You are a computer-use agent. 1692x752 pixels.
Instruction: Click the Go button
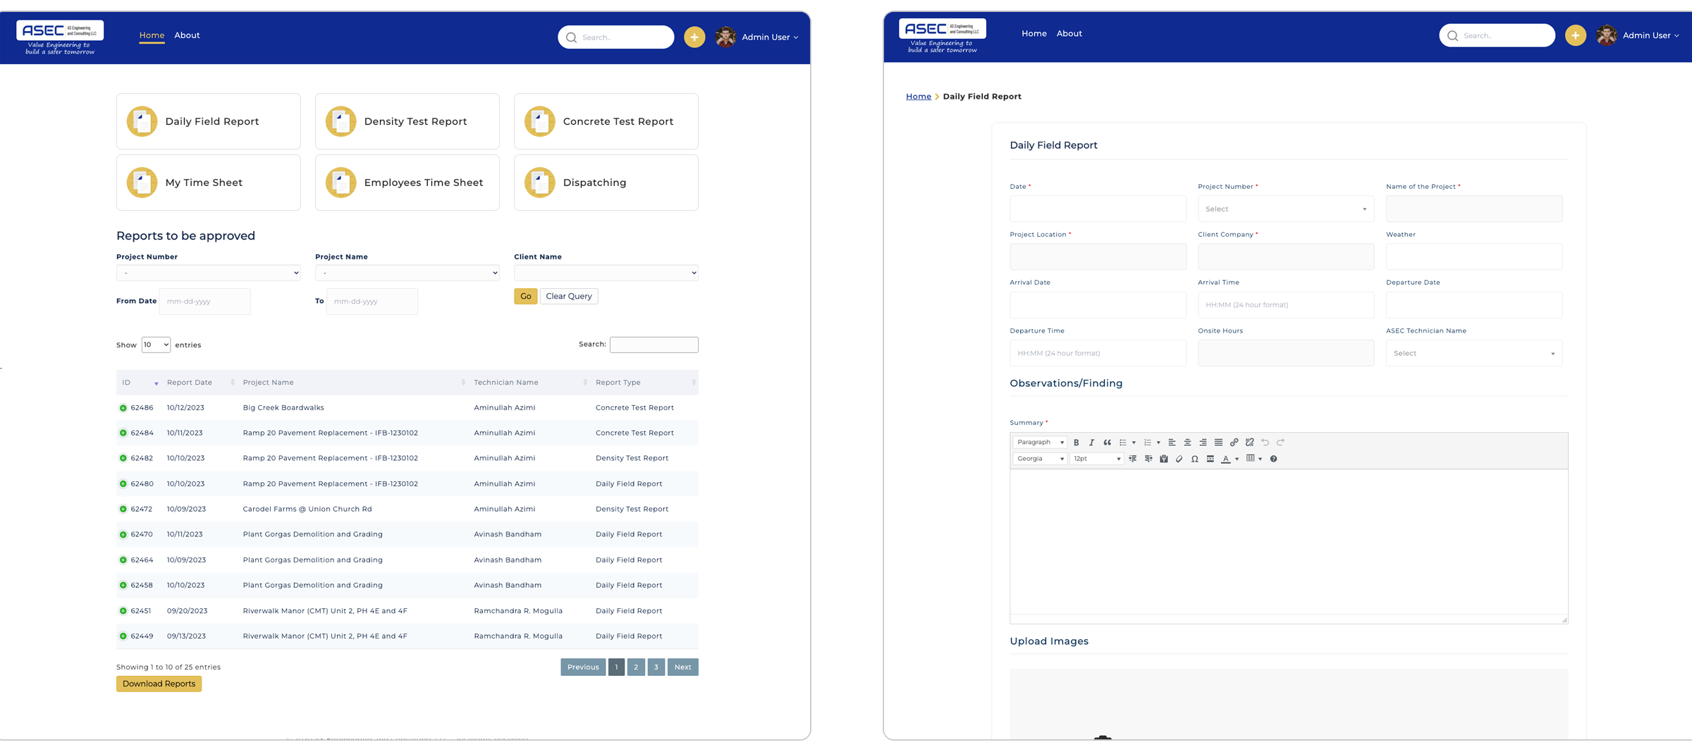point(525,297)
